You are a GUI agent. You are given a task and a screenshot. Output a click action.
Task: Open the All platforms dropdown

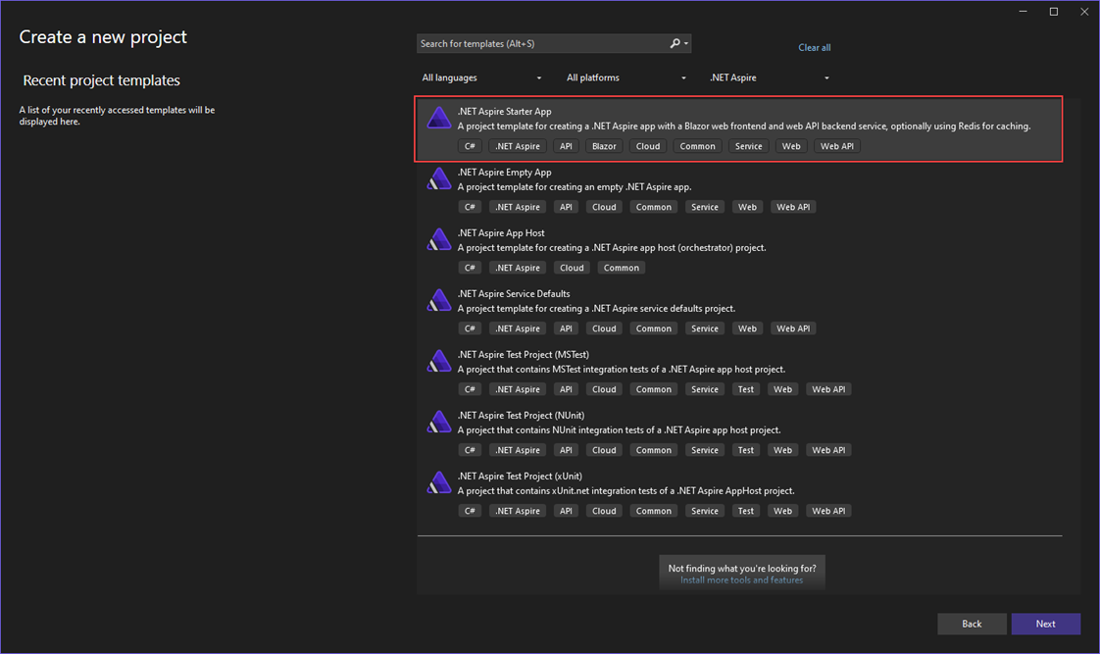625,78
